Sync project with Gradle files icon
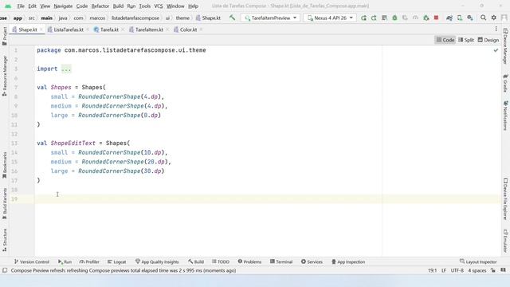The width and height of the screenshot is (510, 287). (x=449, y=18)
